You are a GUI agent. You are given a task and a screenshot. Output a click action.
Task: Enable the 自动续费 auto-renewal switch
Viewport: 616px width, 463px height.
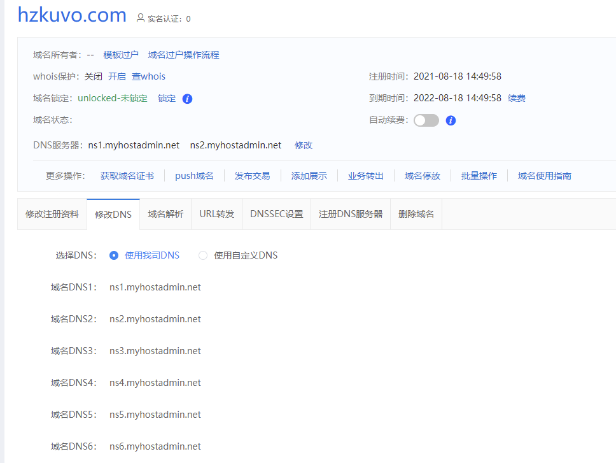pyautogui.click(x=426, y=120)
